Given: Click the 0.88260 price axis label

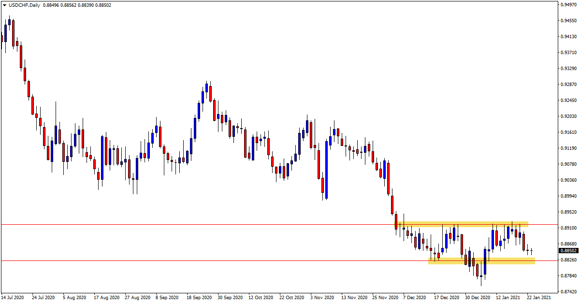Looking at the screenshot, I should [568, 260].
